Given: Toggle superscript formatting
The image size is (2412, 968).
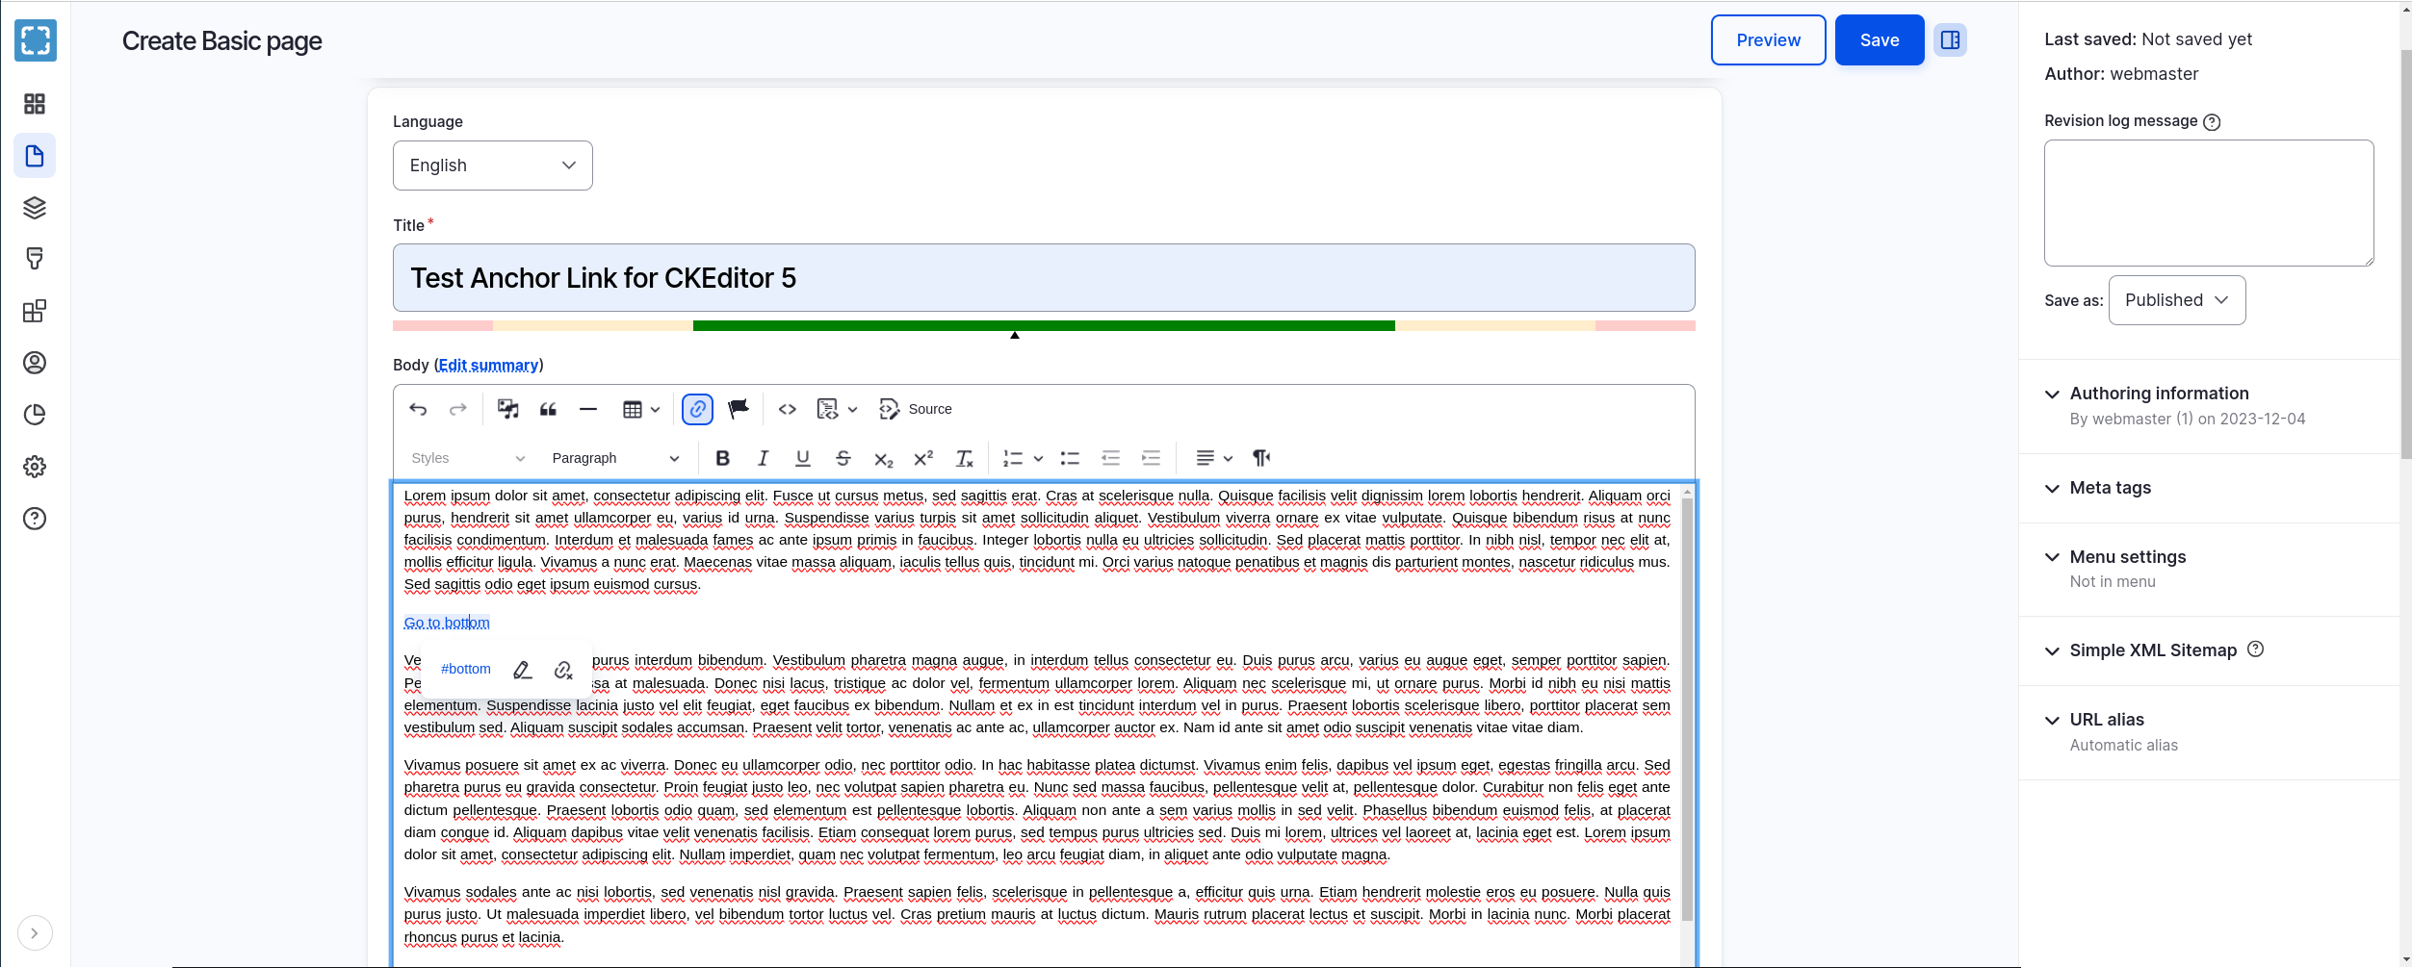Looking at the screenshot, I should [924, 458].
